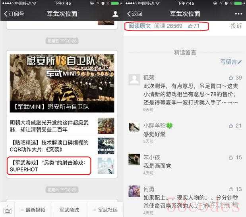This screenshot has height=217, width=246.
Task: Open the 慰安所与自卫队 cover article
Action: point(62,83)
